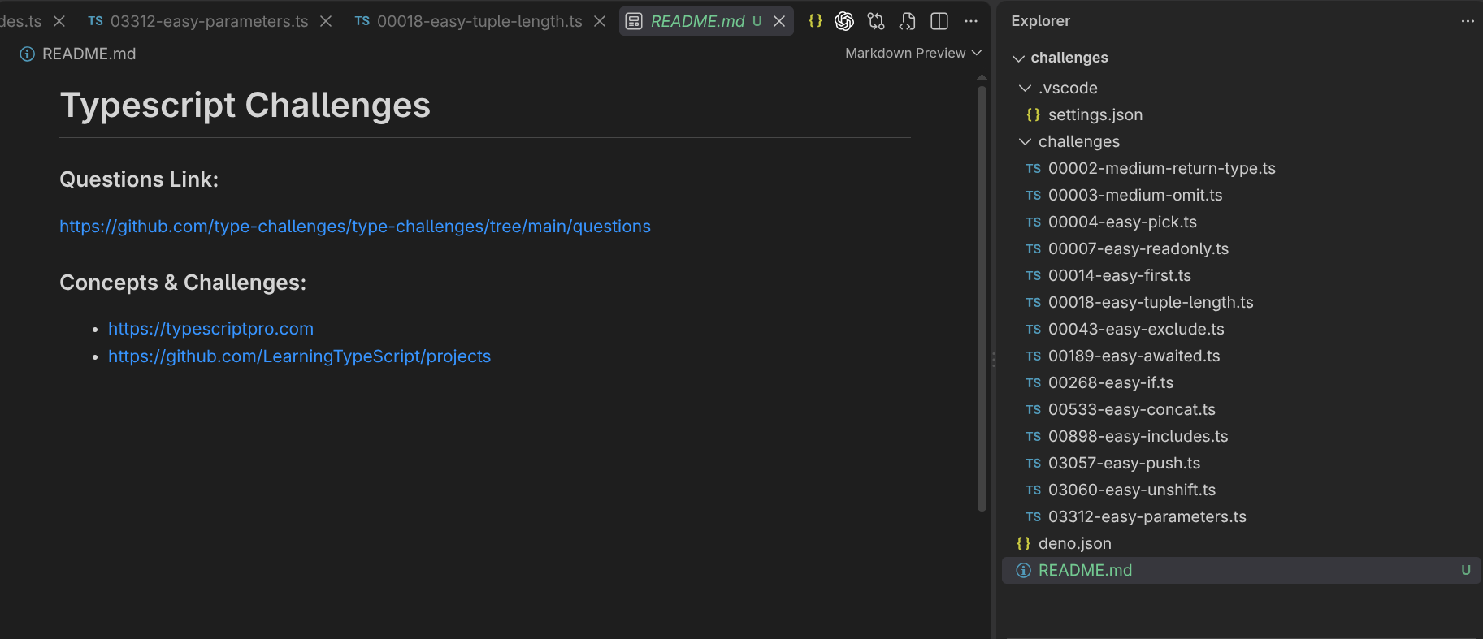The width and height of the screenshot is (1483, 639).
Task: Click the yellow curly braces toolbar icon
Action: coord(815,21)
